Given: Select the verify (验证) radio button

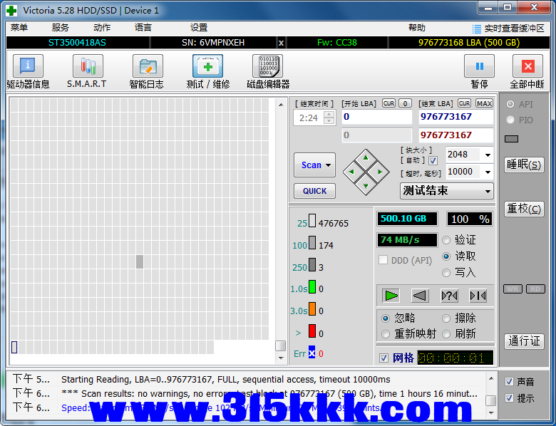Looking at the screenshot, I should (446, 240).
